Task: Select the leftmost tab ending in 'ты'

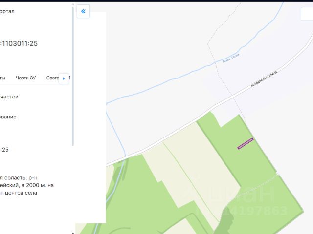Action: [2, 78]
